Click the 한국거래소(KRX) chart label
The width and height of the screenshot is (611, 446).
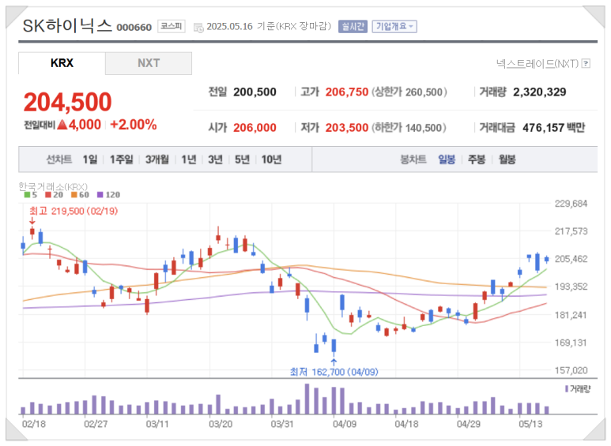[53, 186]
